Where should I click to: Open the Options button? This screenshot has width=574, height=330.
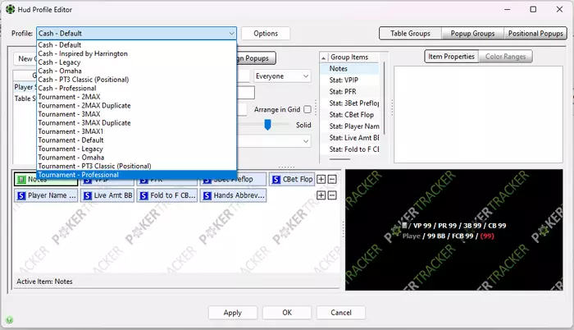coord(266,34)
